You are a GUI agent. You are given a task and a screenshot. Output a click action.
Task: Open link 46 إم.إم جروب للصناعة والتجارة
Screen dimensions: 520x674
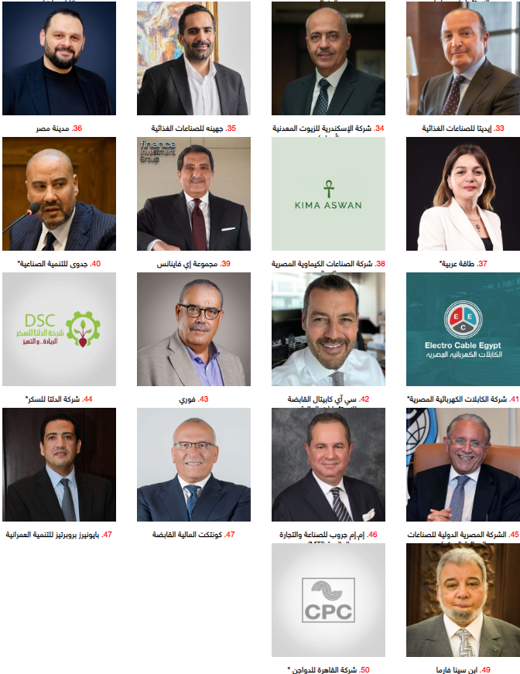(x=328, y=534)
